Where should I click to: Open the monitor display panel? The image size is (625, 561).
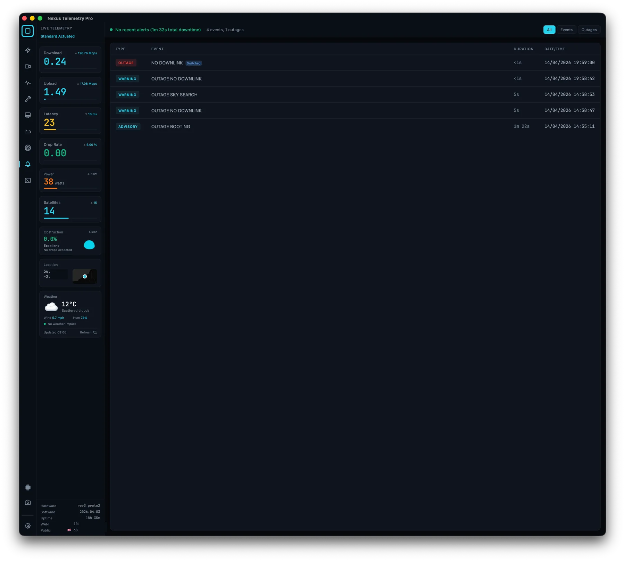click(28, 115)
